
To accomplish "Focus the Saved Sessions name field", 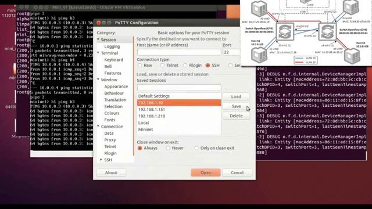I will point(179,88).
